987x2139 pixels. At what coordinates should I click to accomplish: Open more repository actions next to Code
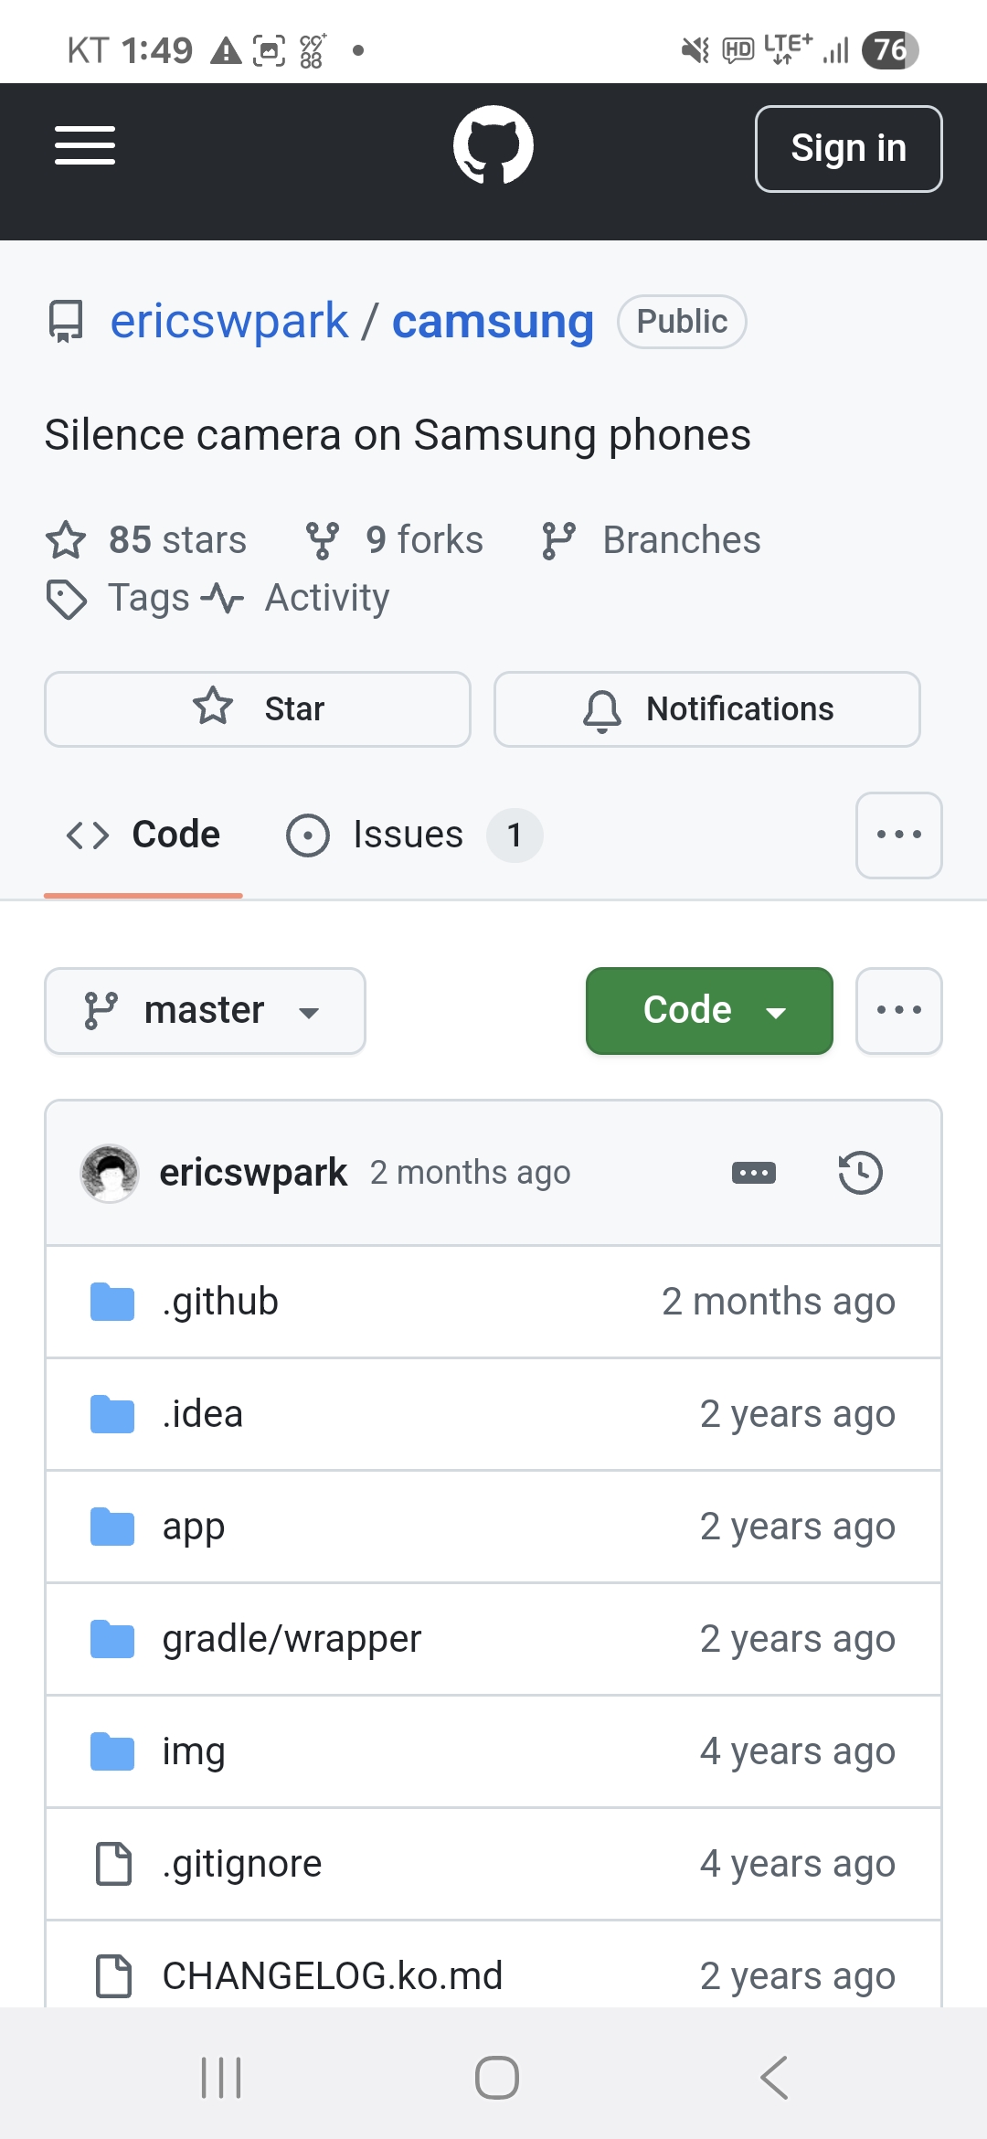click(x=899, y=1011)
